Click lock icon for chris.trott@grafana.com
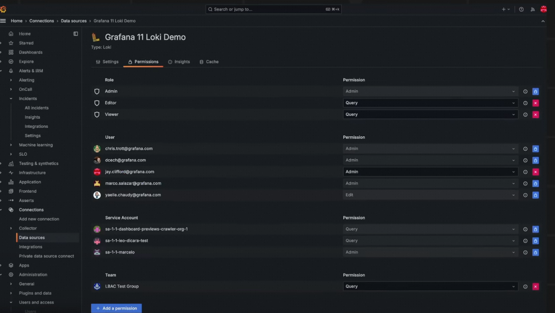The height and width of the screenshot is (313, 555). tap(536, 149)
